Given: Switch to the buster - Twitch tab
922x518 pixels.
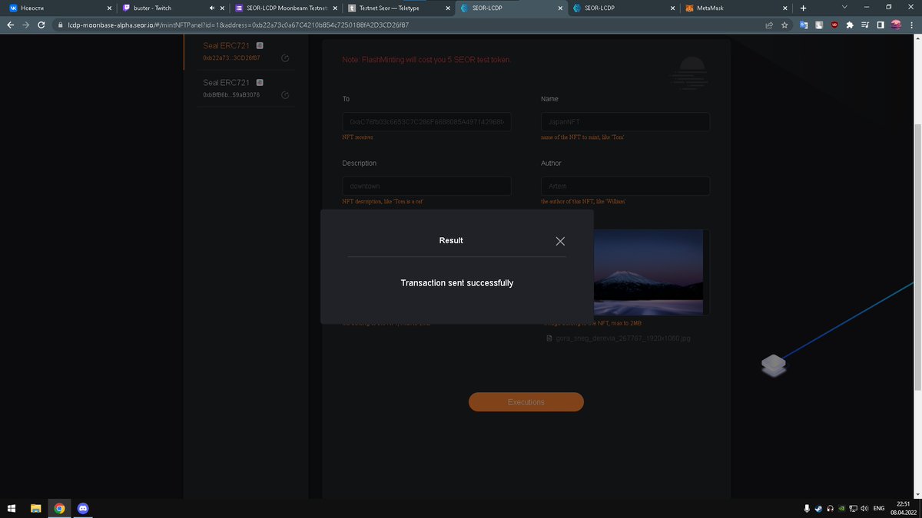Looking at the screenshot, I should tap(173, 8).
